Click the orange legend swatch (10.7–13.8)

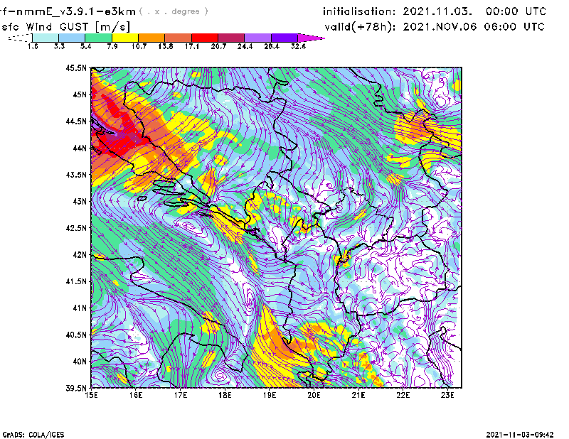point(151,38)
